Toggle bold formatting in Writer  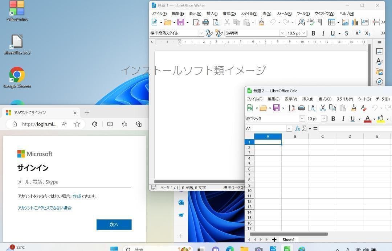pos(313,33)
